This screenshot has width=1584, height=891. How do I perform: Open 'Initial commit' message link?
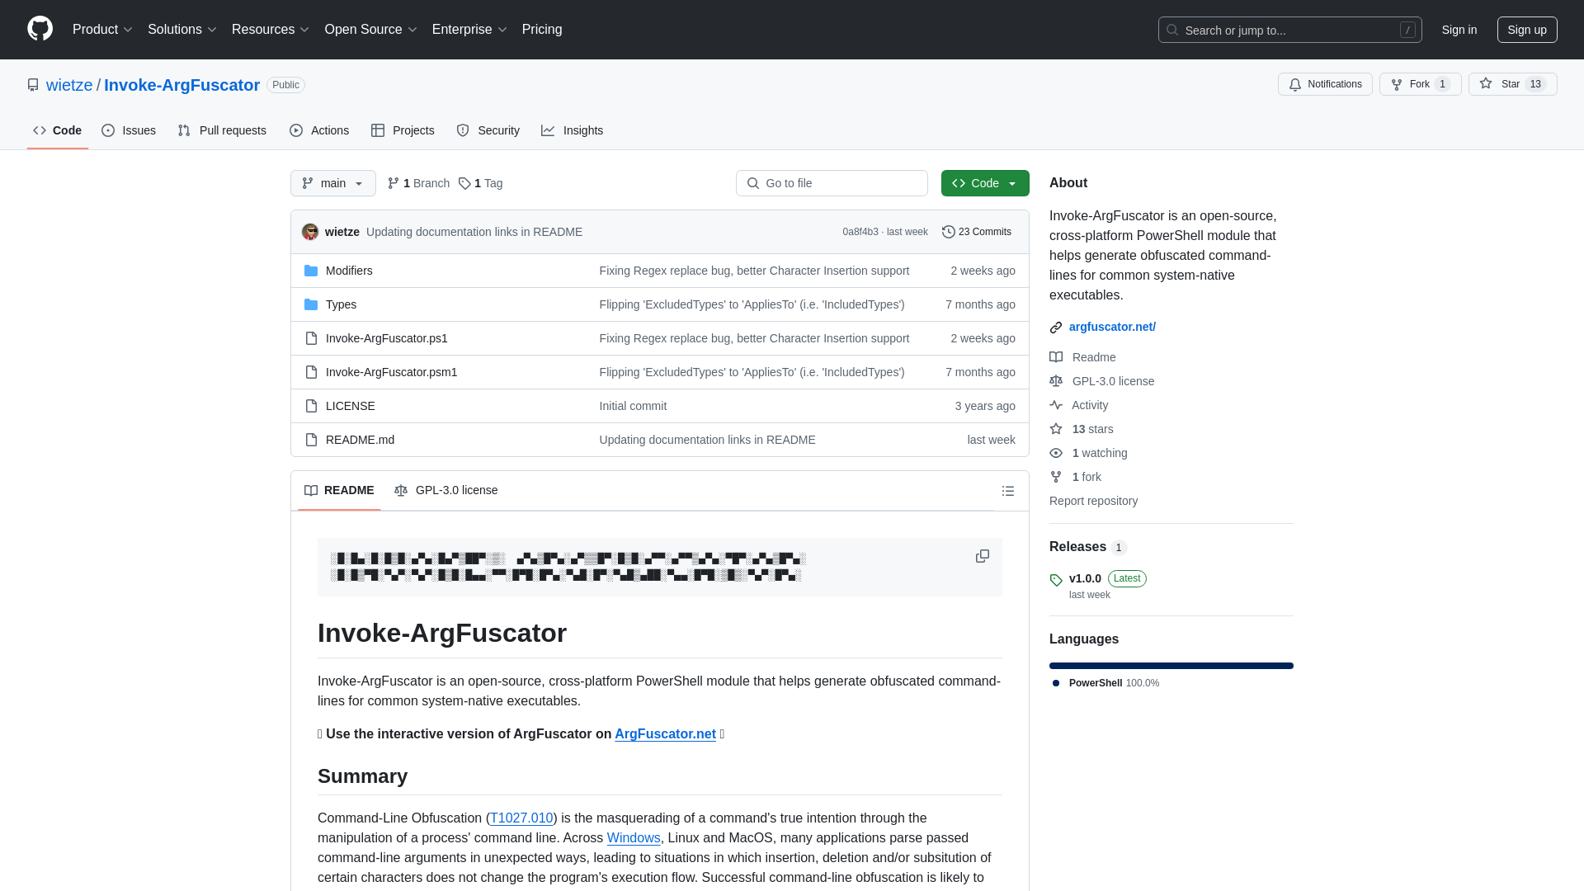point(633,406)
